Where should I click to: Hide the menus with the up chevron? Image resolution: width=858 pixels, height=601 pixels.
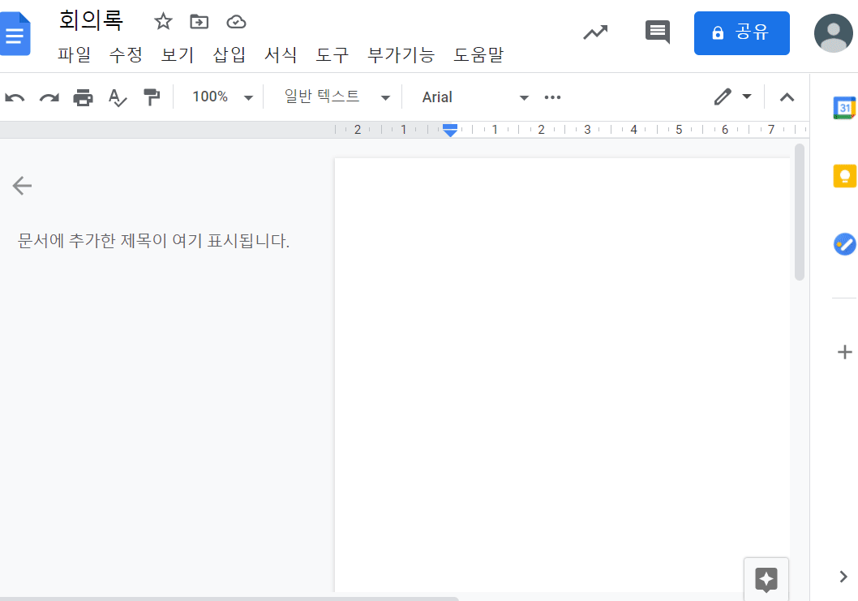coord(787,97)
